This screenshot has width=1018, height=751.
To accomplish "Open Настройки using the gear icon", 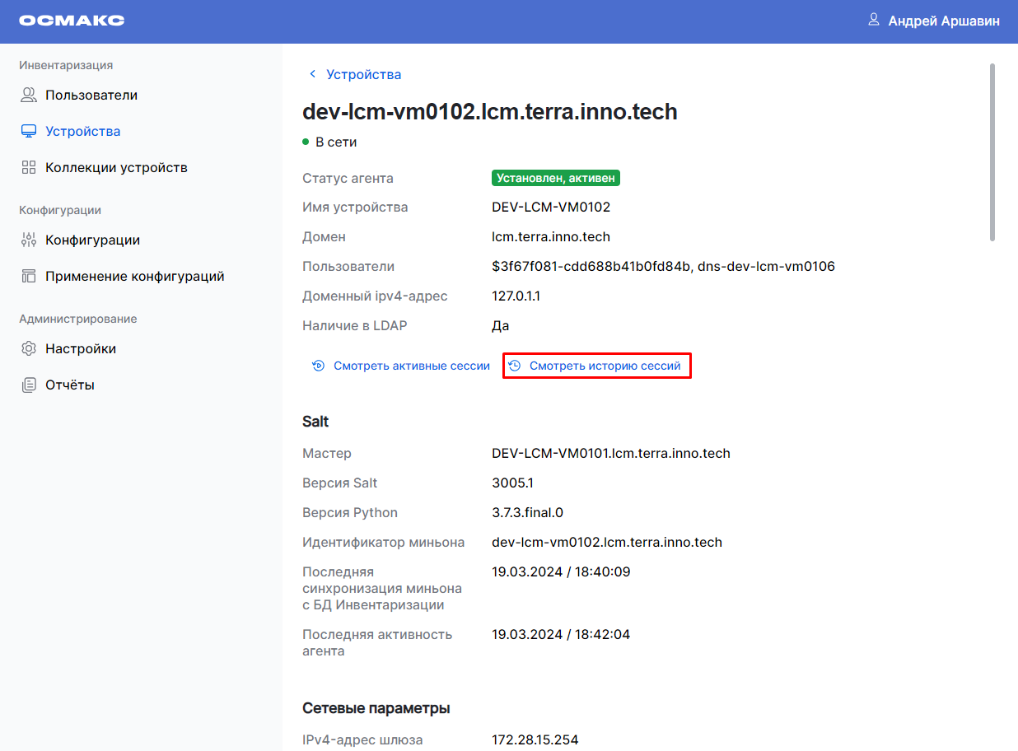I will (x=27, y=348).
